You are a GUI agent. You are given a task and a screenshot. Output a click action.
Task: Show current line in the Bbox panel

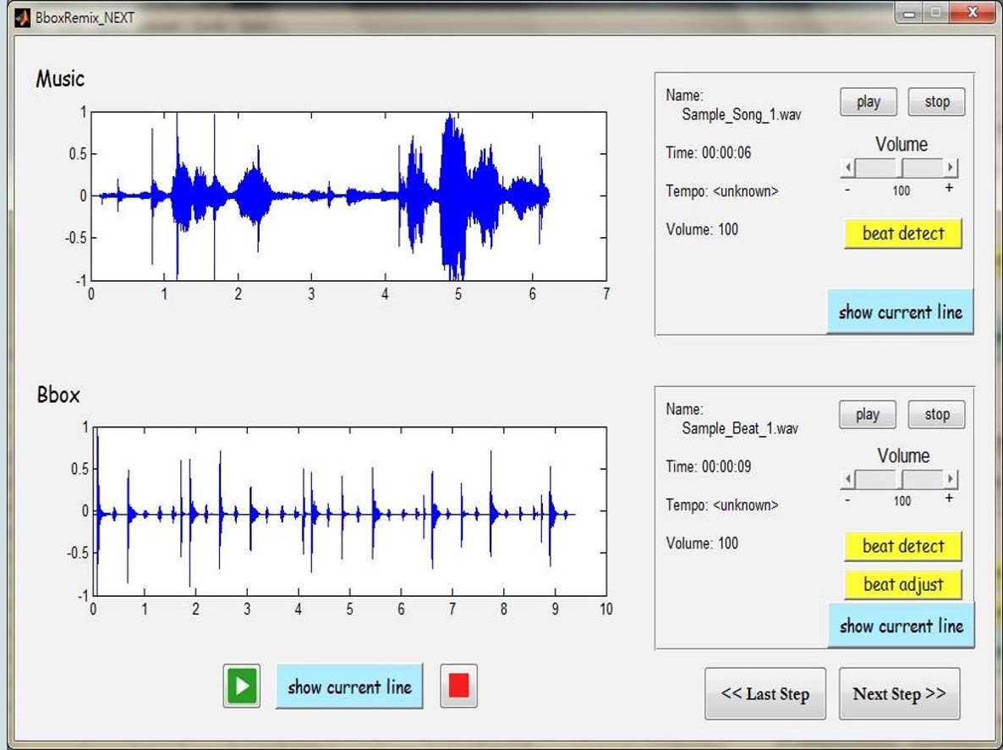click(x=901, y=626)
